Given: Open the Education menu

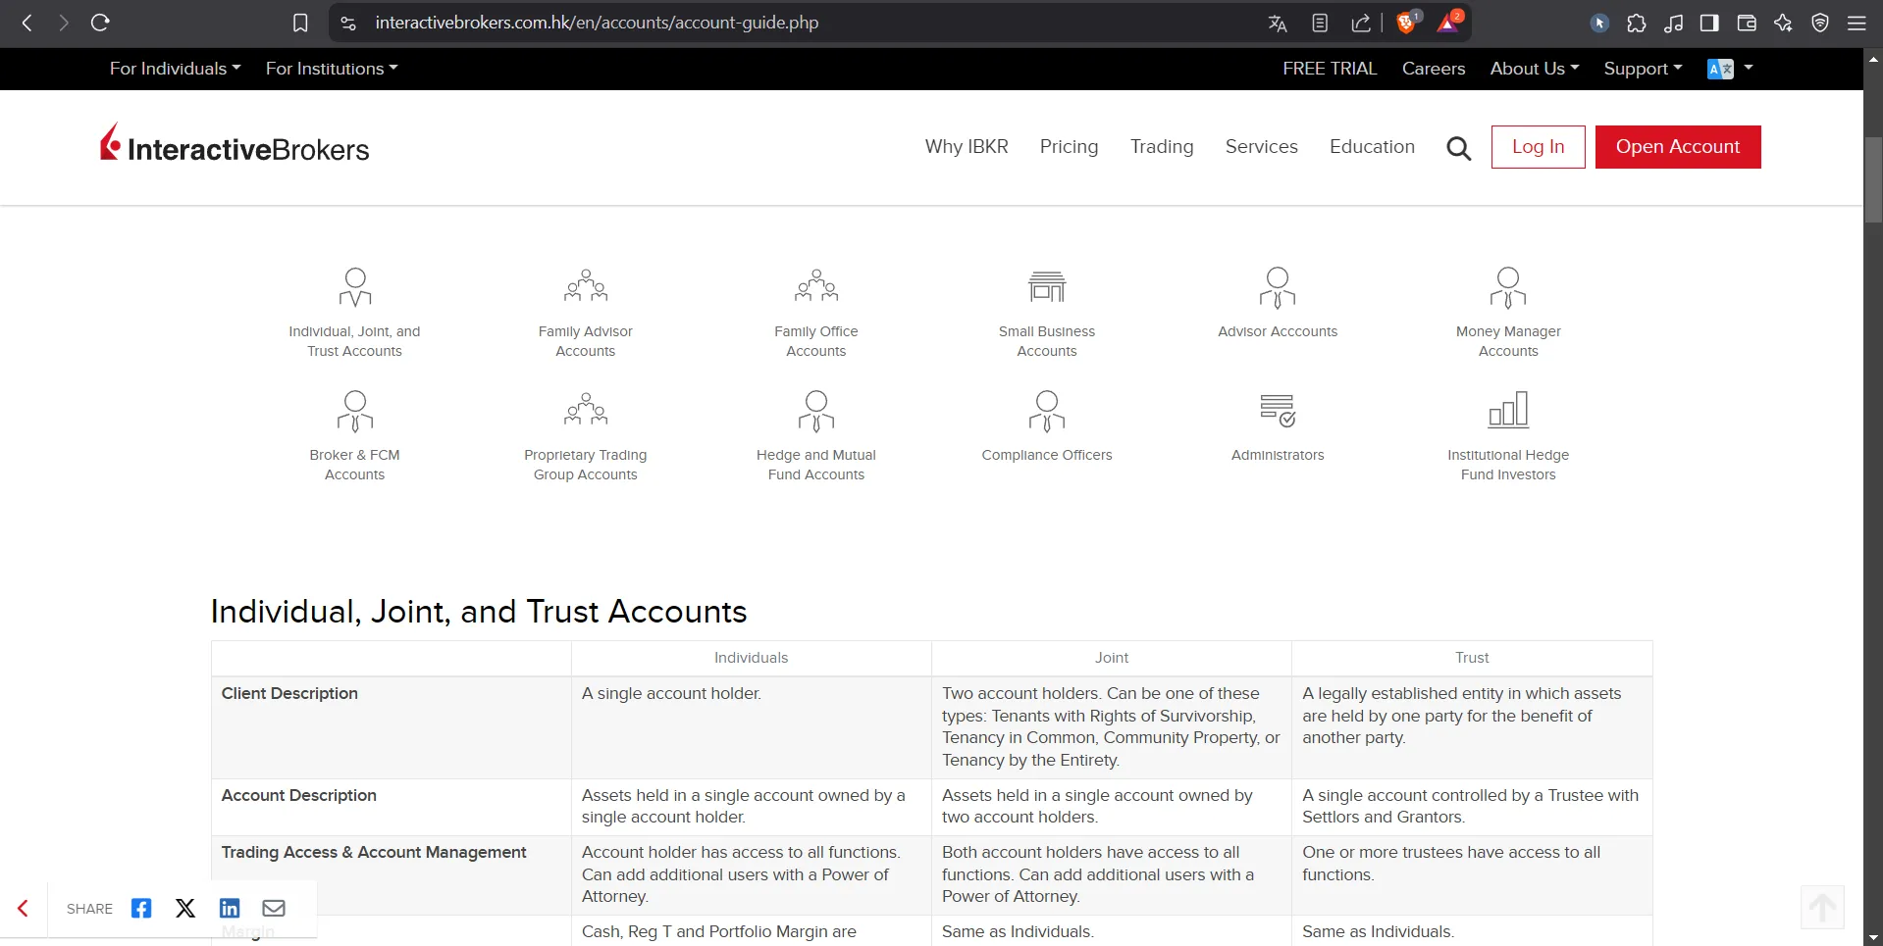Looking at the screenshot, I should click(x=1372, y=146).
